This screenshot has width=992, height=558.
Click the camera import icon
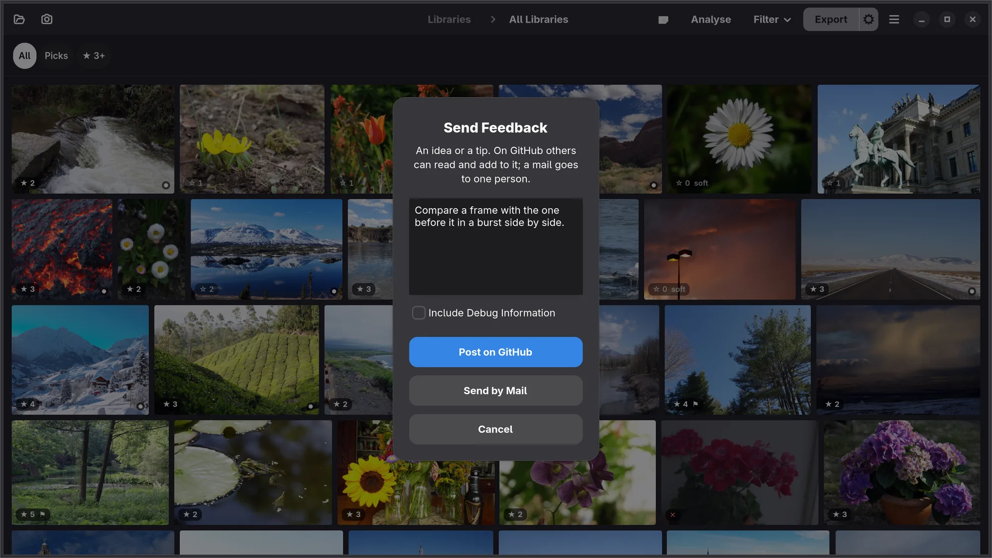pos(47,19)
